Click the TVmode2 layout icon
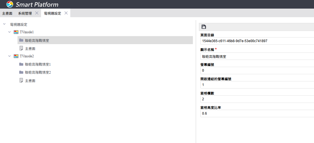314x143 pixels. pos(16,56)
